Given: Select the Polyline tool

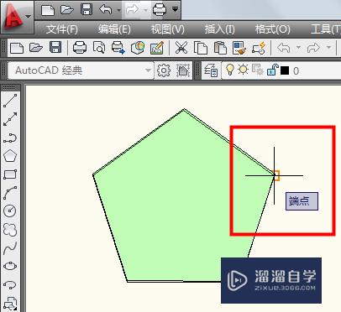Looking at the screenshot, I should (x=10, y=138).
